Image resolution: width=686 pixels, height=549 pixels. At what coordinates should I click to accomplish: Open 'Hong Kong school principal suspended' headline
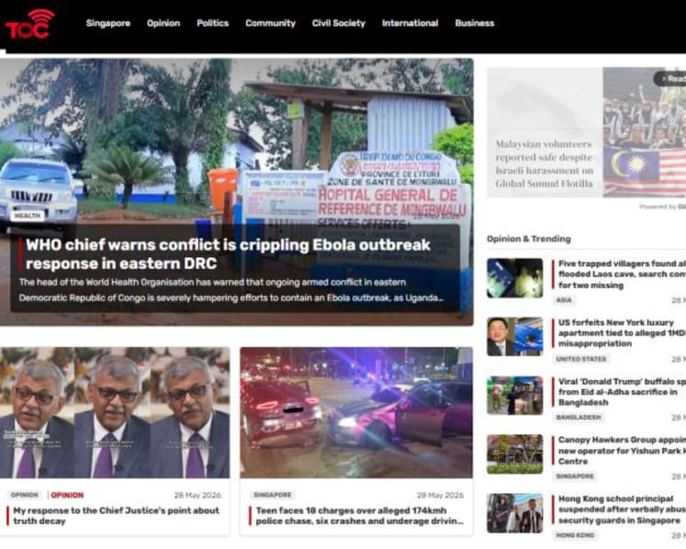[x=622, y=510]
